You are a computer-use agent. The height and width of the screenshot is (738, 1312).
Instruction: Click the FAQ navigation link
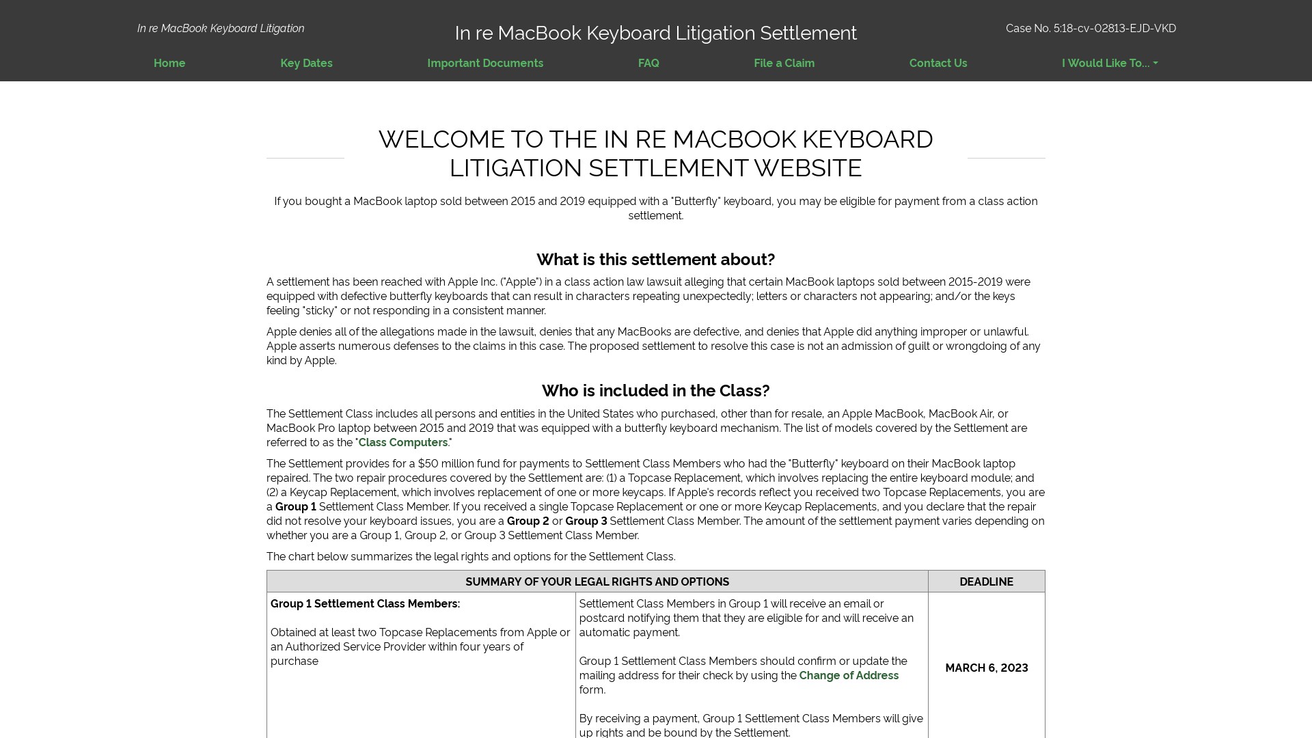[x=648, y=63]
